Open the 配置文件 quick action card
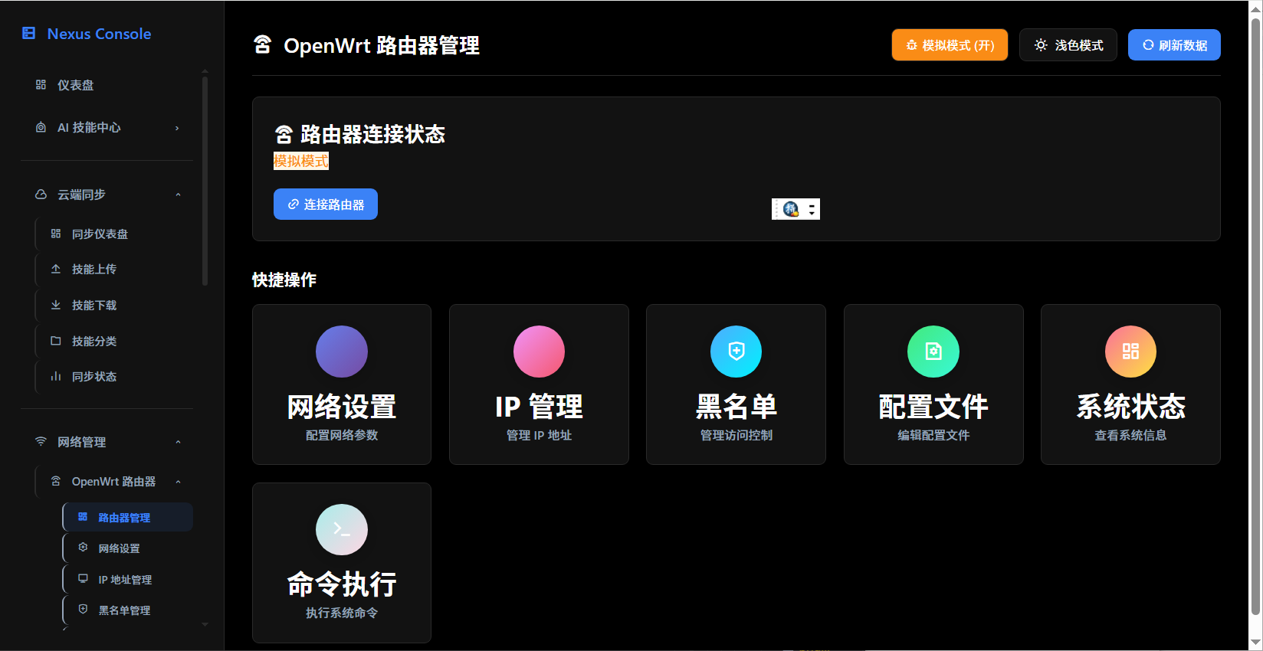This screenshot has width=1263, height=651. click(933, 384)
